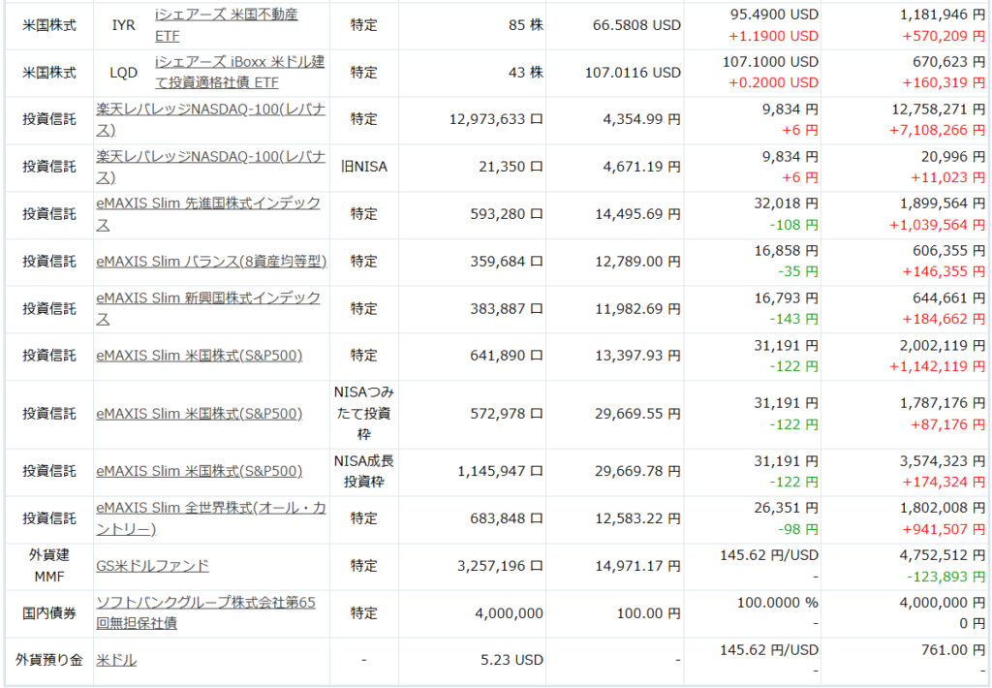Click the bond price "100.0000 %"
Screen dimensions: 992x688
pos(778,603)
